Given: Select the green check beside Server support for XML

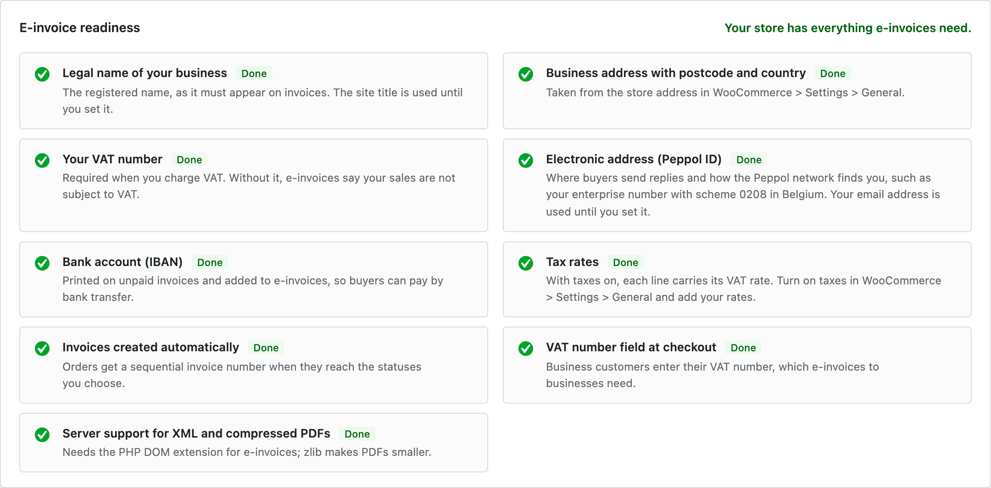Looking at the screenshot, I should click(42, 434).
